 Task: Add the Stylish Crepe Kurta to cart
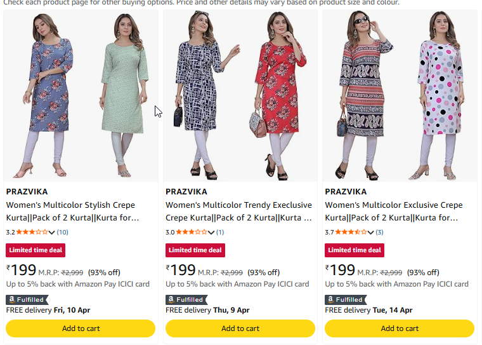point(81,328)
